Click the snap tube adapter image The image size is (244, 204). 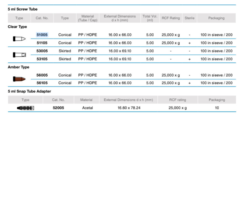pyautogui.click(x=25, y=108)
